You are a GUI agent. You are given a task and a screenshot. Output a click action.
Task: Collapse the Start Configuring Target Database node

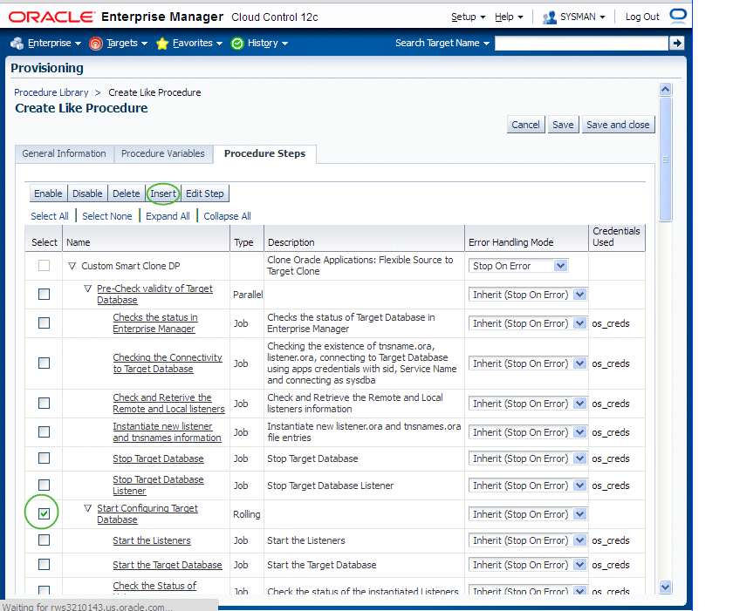pyautogui.click(x=87, y=508)
